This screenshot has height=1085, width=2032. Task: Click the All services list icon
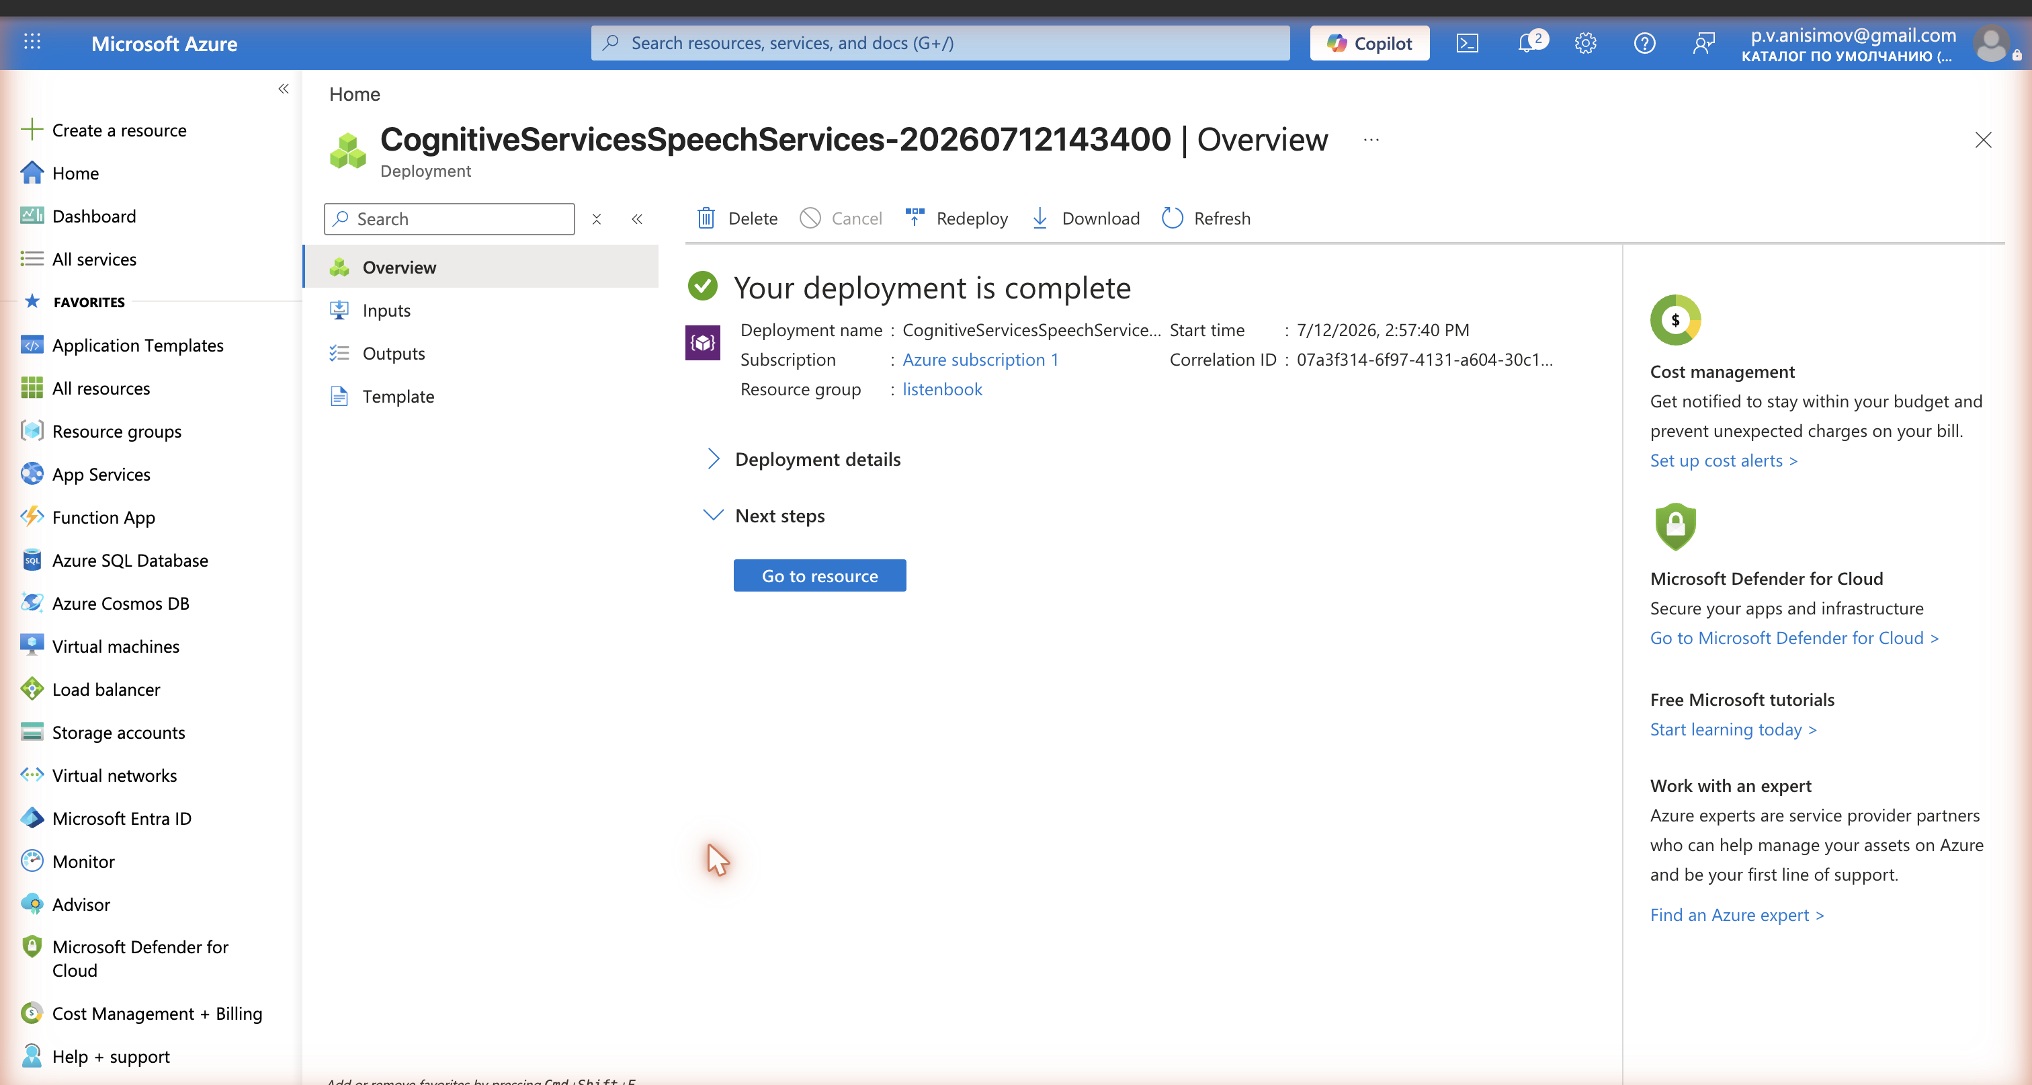coord(32,259)
